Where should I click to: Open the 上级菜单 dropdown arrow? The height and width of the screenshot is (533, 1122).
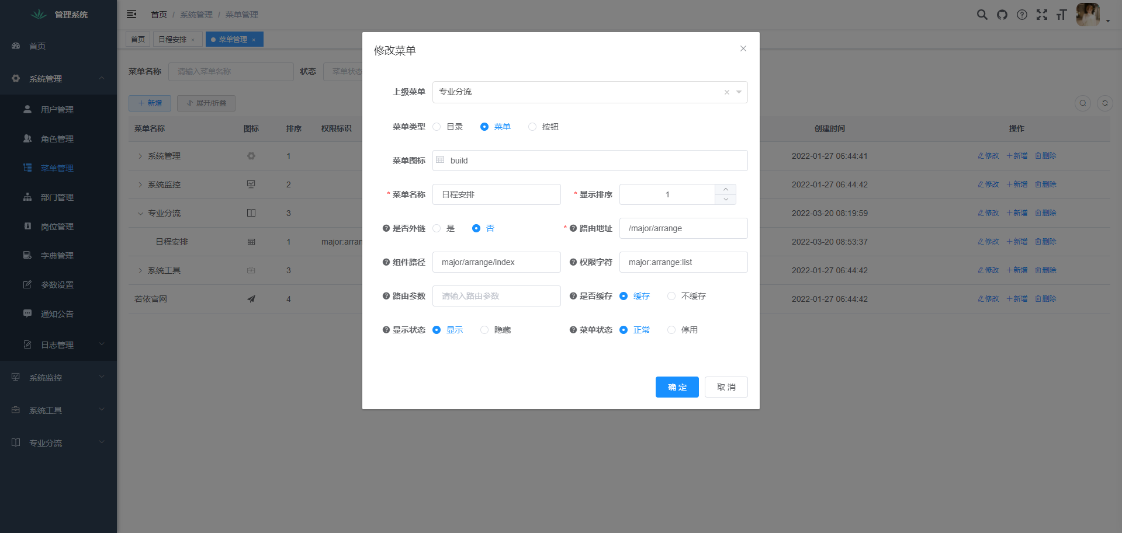click(739, 92)
